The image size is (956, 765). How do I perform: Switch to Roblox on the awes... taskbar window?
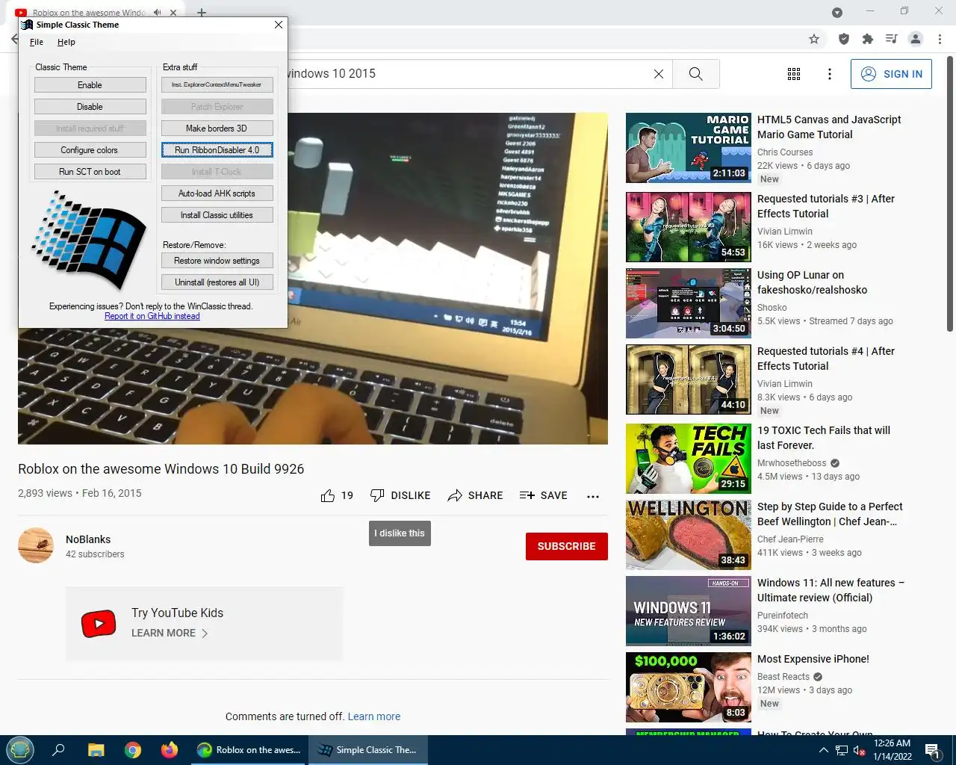coord(249,750)
